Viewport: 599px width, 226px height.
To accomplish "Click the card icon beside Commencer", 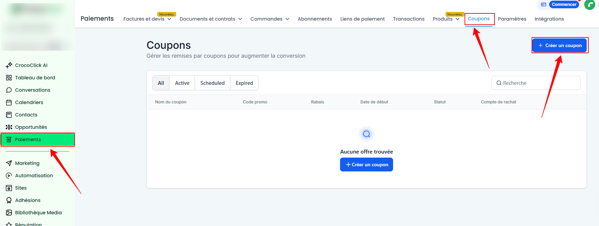I will 544,4.
